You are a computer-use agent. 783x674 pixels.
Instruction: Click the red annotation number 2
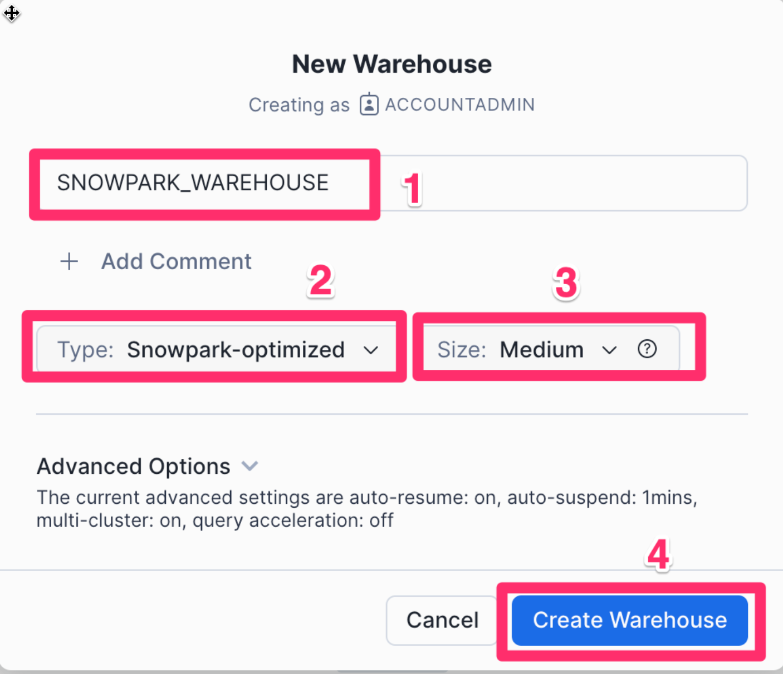(x=321, y=281)
